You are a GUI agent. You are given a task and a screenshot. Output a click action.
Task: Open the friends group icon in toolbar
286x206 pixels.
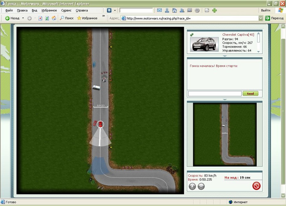tap(182, 10)
